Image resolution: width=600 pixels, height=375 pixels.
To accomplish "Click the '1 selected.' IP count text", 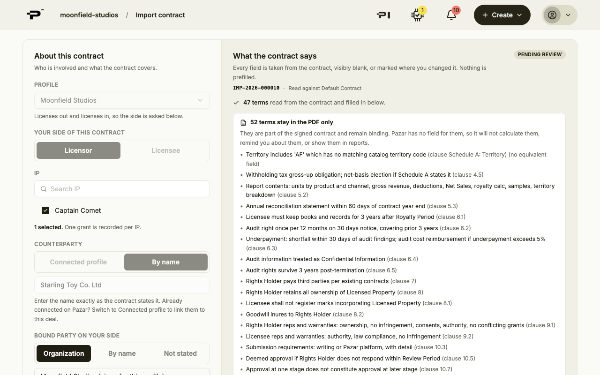I will (x=48, y=227).
